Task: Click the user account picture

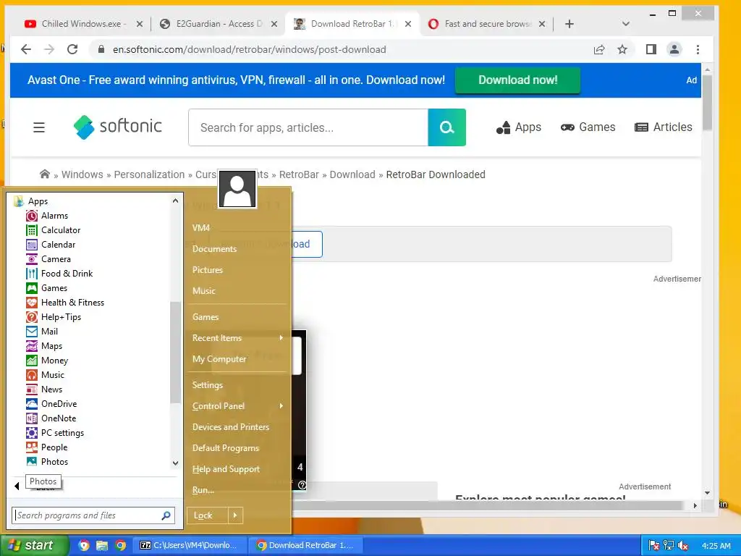Action: [x=237, y=189]
